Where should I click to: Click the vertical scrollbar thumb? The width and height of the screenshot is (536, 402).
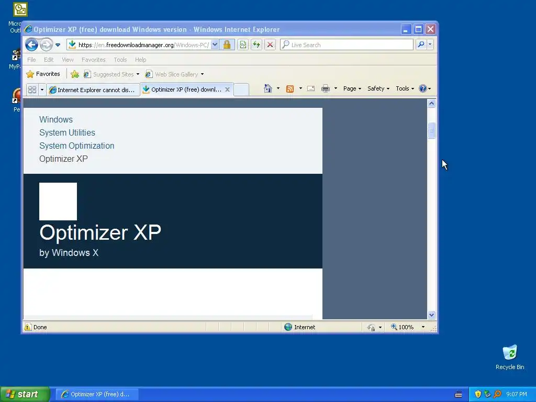(431, 130)
